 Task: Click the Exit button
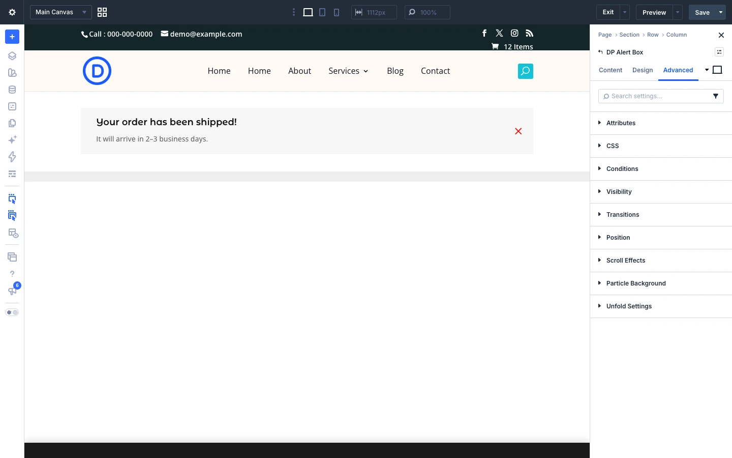tap(608, 12)
